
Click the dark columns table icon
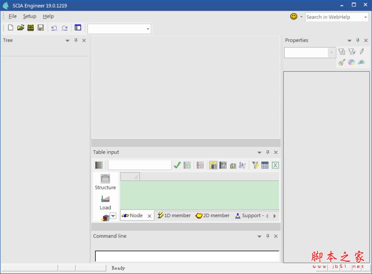pyautogui.click(x=223, y=165)
